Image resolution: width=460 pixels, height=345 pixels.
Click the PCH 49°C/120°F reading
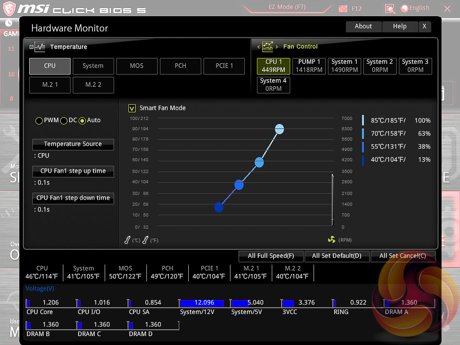167,273
